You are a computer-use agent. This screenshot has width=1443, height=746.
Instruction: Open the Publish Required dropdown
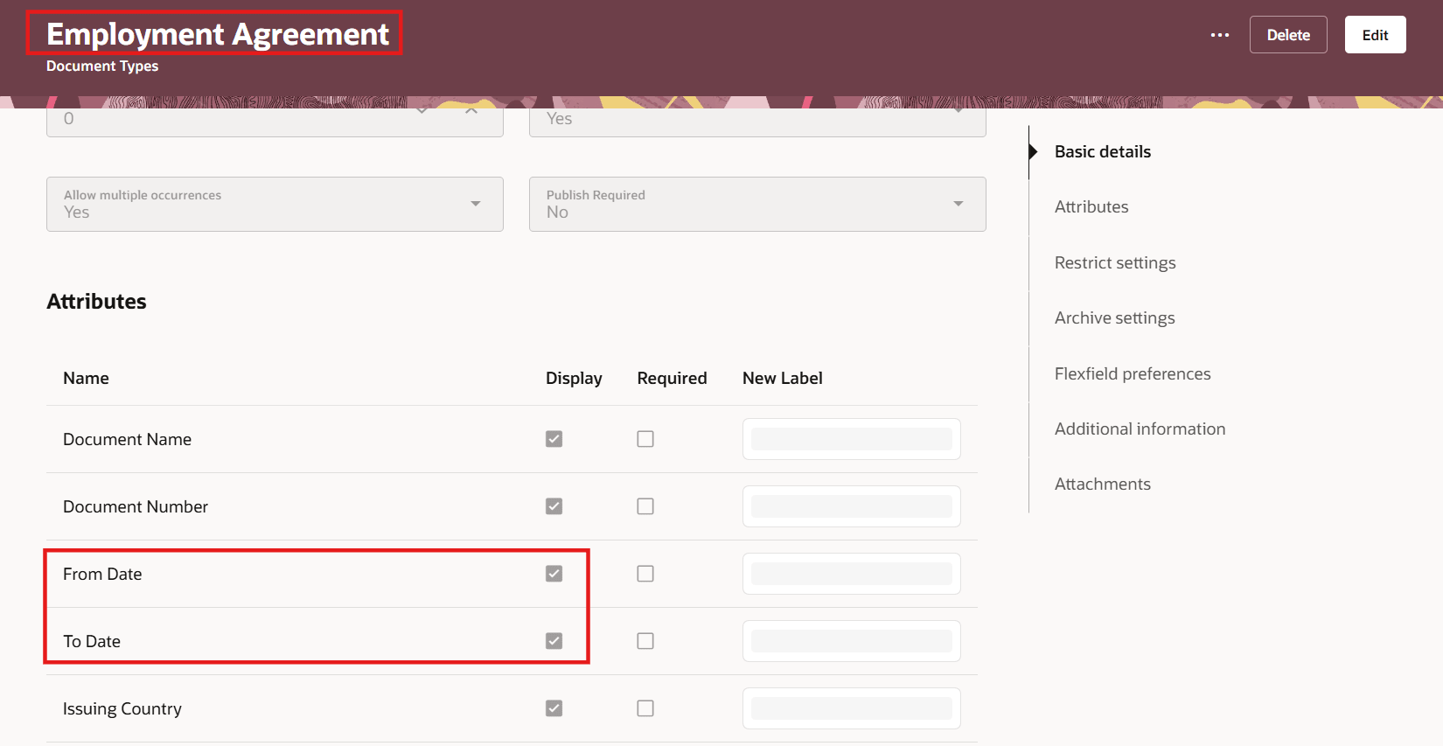[757, 204]
